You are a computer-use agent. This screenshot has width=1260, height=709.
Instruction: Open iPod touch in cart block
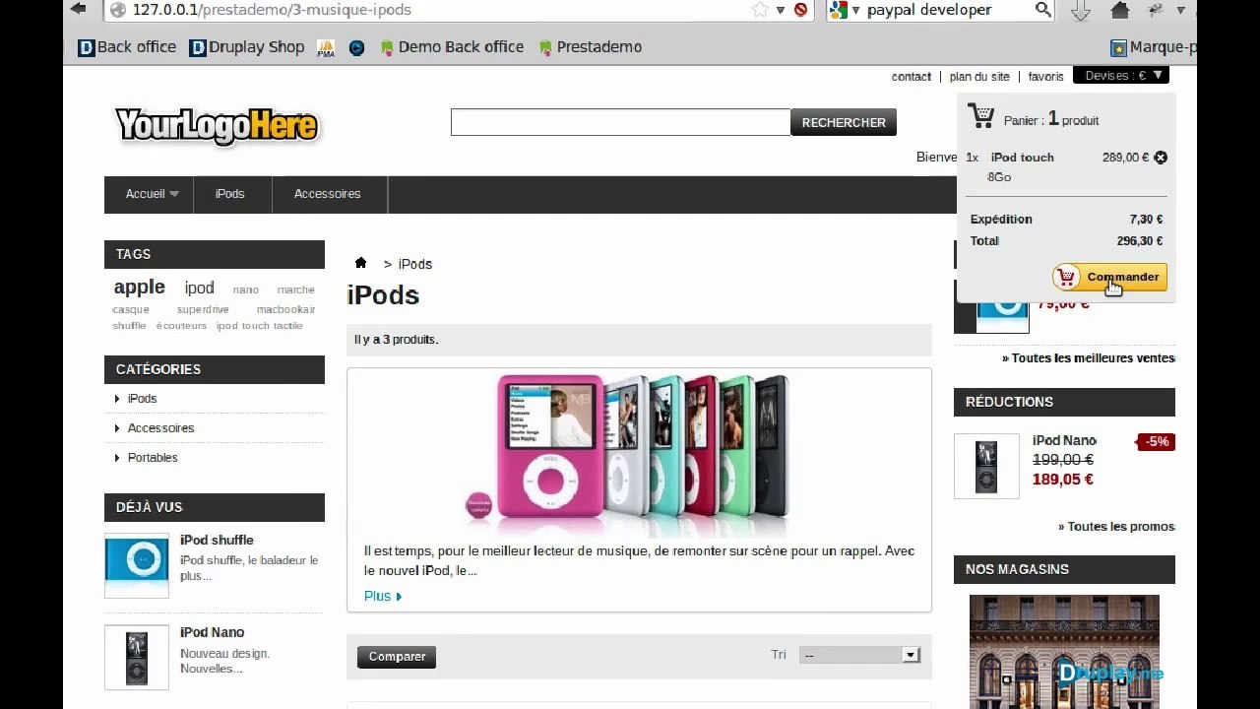tap(1022, 158)
